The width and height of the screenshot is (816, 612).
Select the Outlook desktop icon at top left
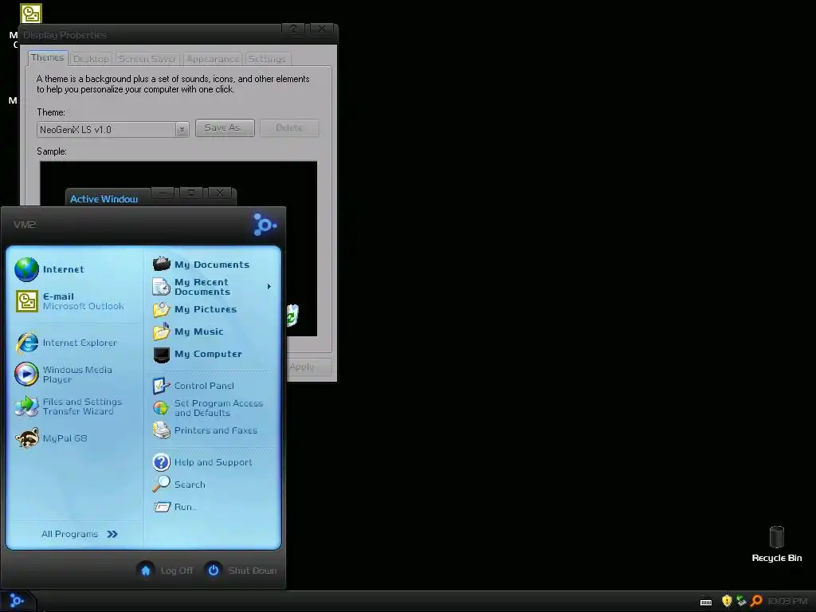coord(31,14)
